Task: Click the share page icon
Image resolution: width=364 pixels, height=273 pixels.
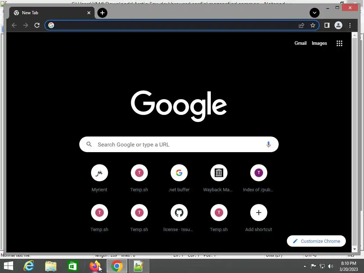Action: pos(301,25)
